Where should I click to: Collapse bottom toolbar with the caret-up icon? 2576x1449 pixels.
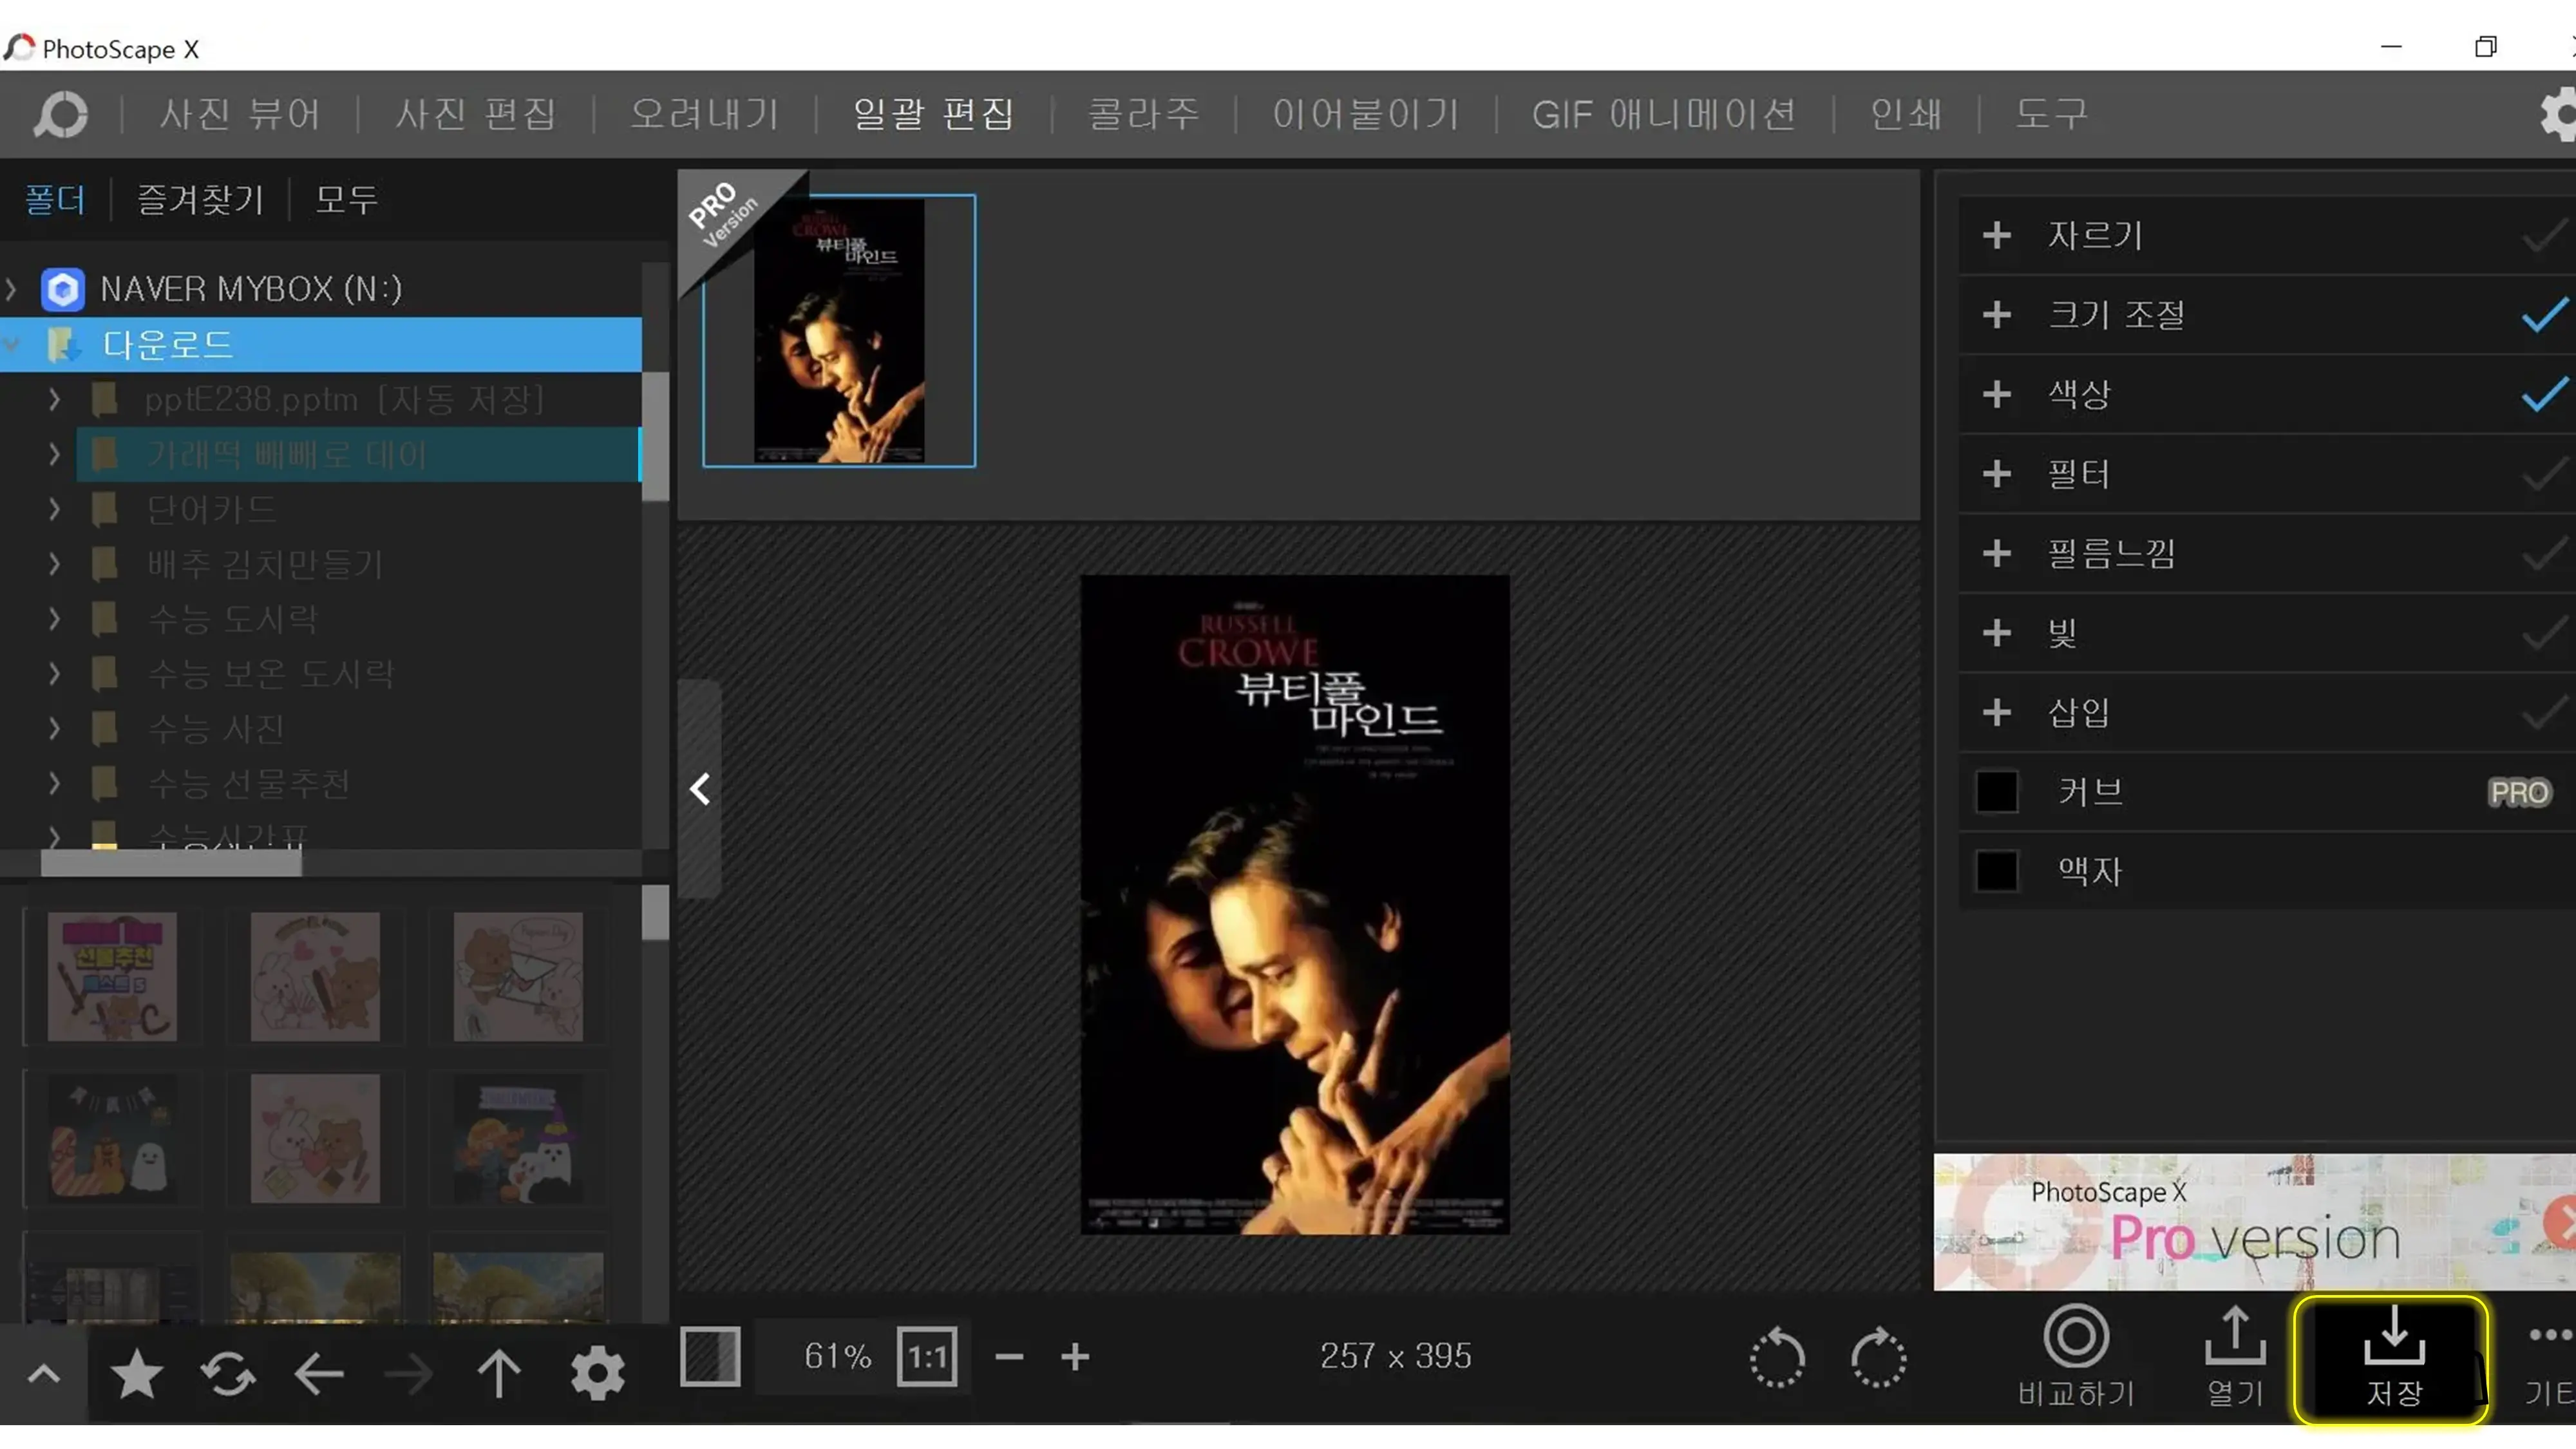coord(43,1374)
